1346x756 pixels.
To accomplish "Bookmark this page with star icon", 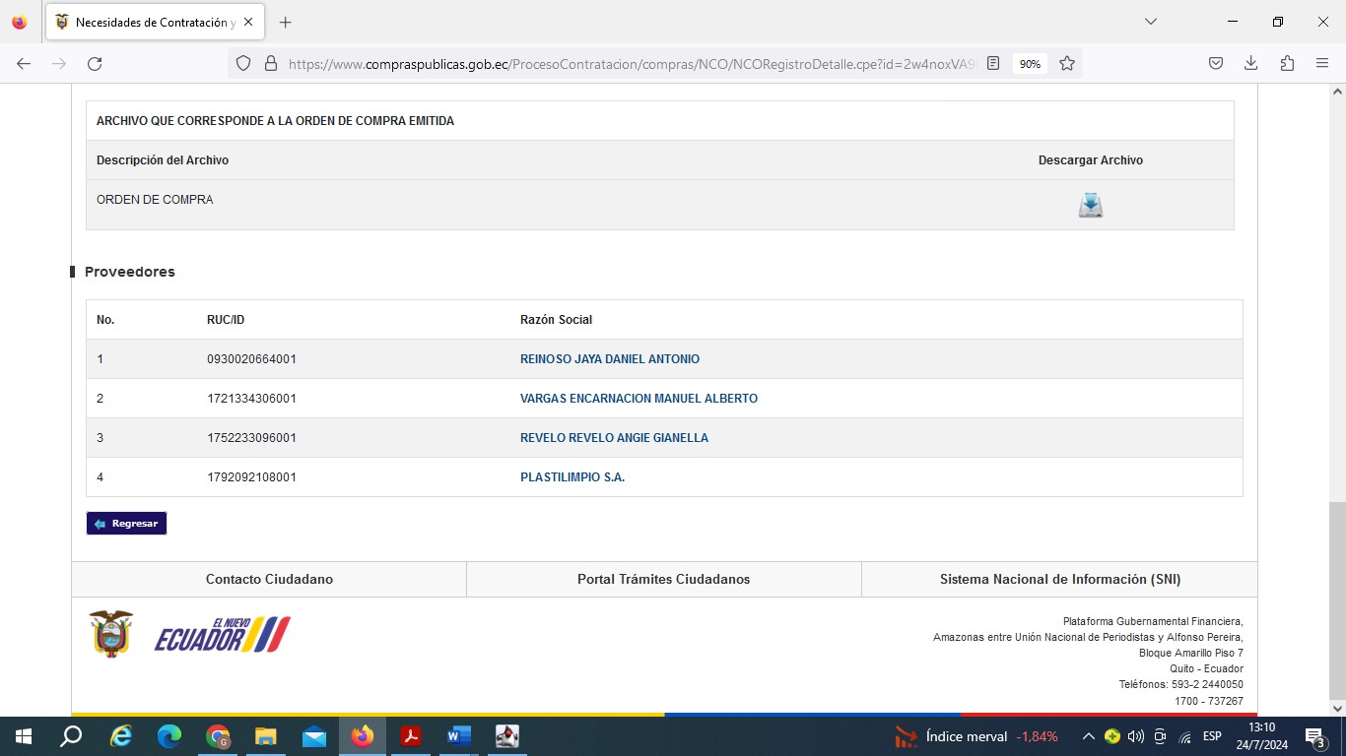I will (x=1067, y=64).
